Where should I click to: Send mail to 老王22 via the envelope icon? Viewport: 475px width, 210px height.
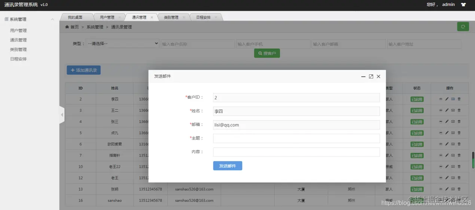point(453,167)
